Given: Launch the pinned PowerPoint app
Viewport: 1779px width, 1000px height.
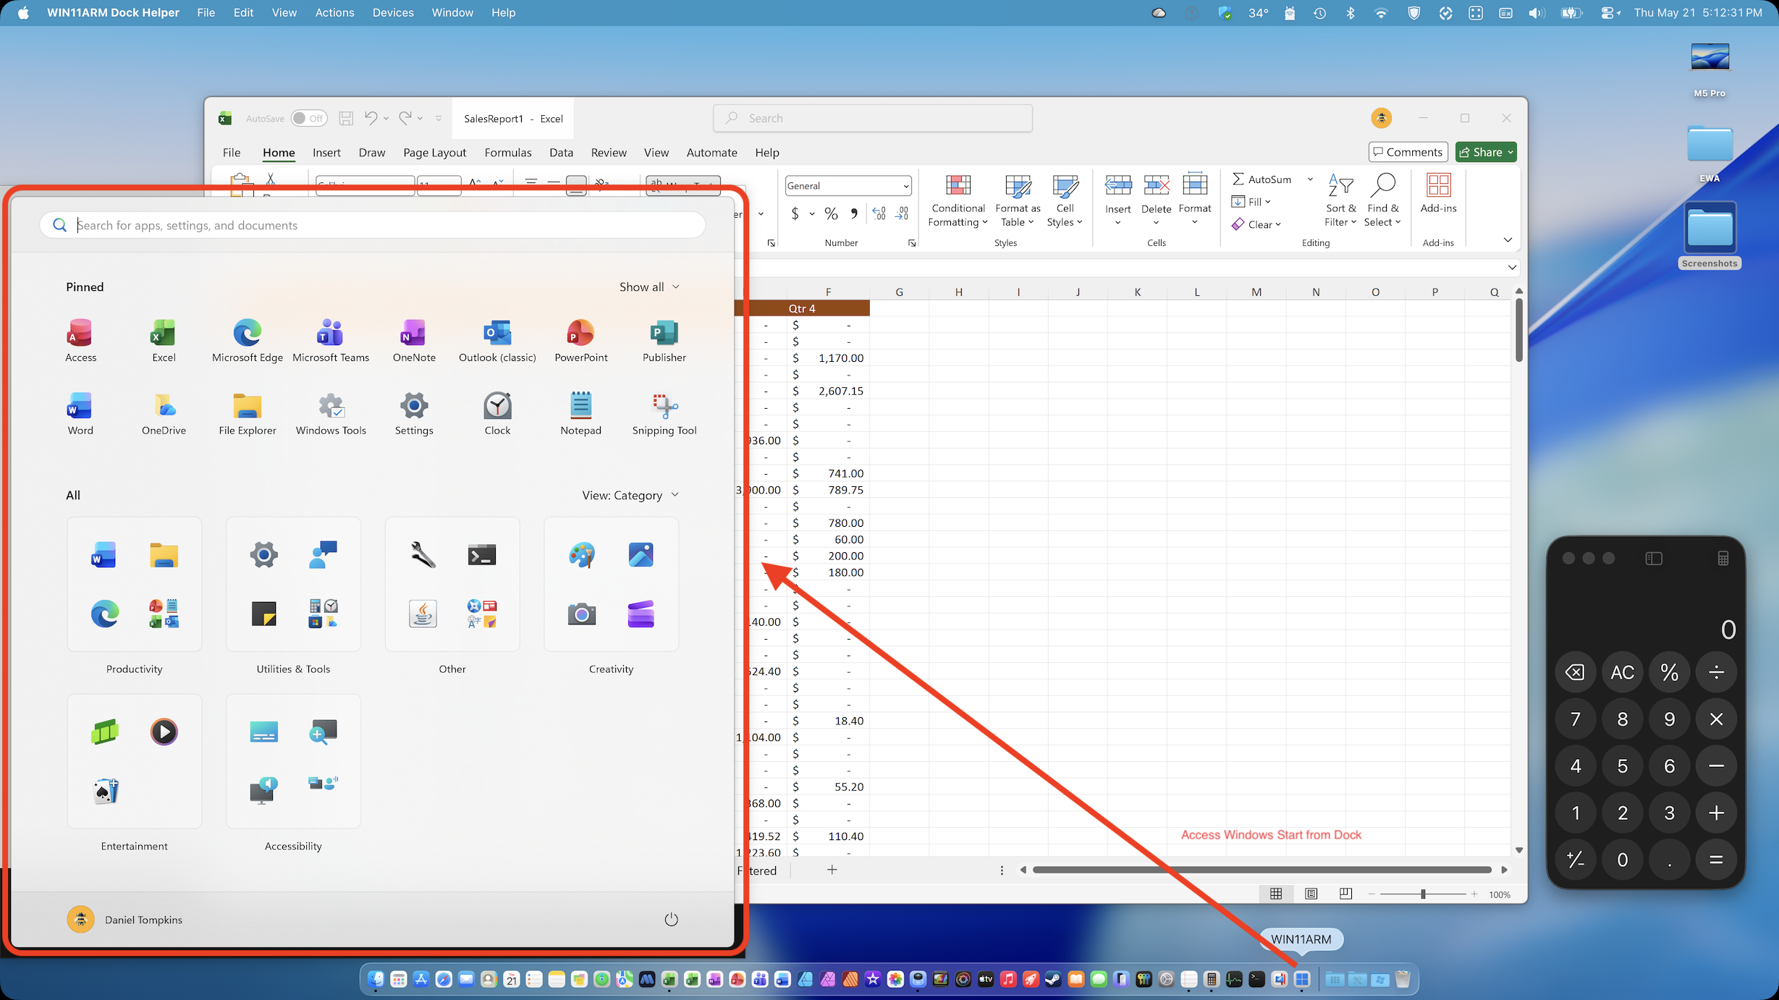Looking at the screenshot, I should point(580,340).
